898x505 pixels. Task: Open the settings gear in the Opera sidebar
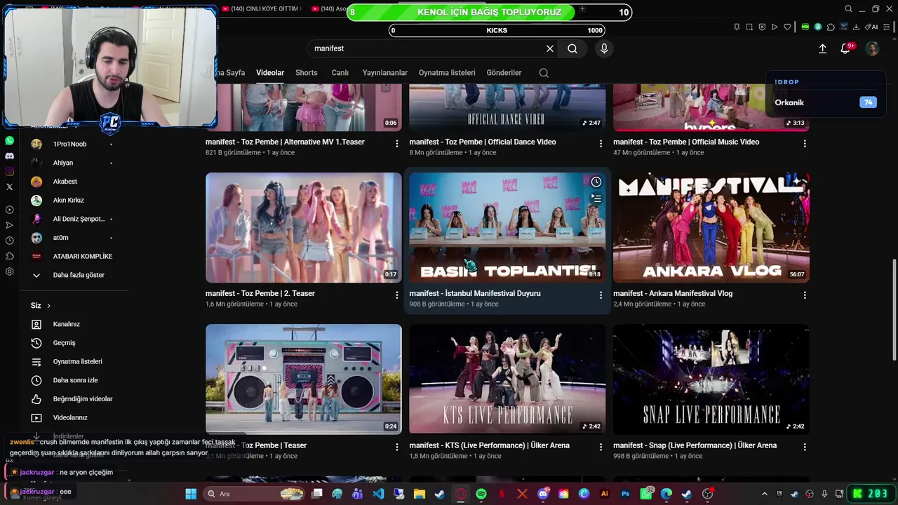[x=9, y=271]
